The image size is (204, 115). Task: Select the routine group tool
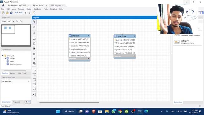tap(34, 64)
